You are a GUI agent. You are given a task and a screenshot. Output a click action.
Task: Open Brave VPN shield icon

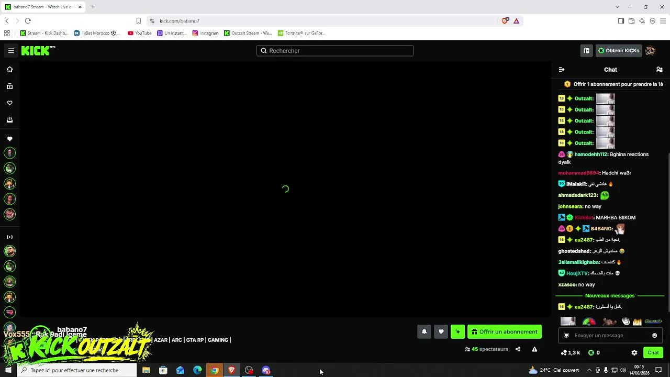click(x=652, y=21)
